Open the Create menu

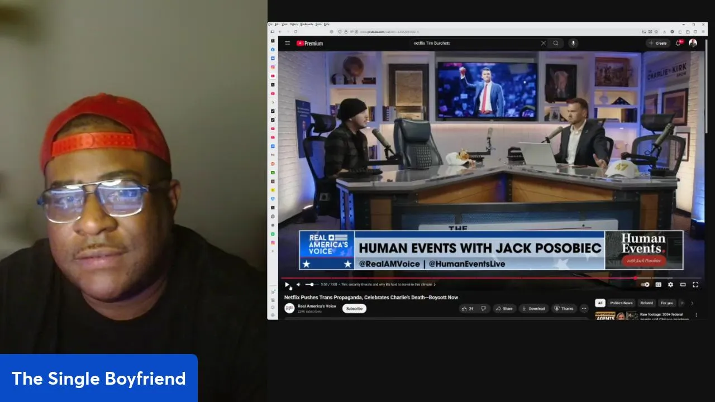tap(658, 43)
